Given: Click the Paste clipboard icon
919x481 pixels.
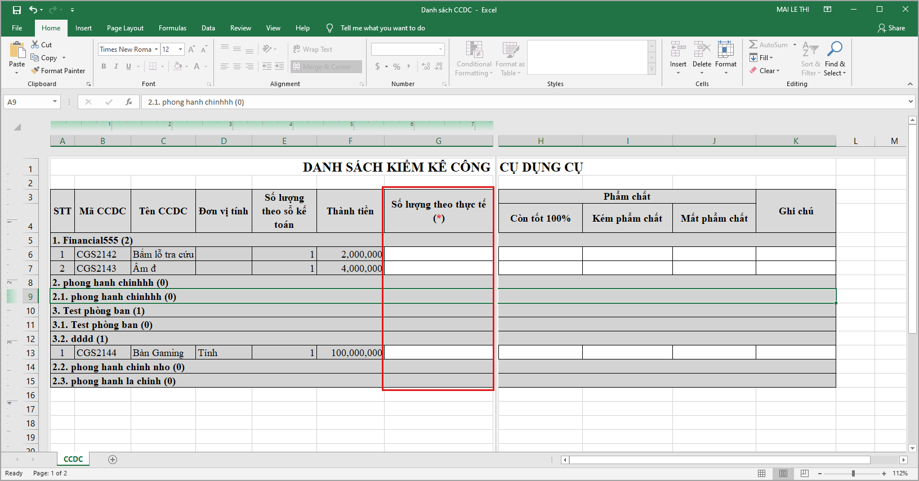Looking at the screenshot, I should (x=17, y=51).
